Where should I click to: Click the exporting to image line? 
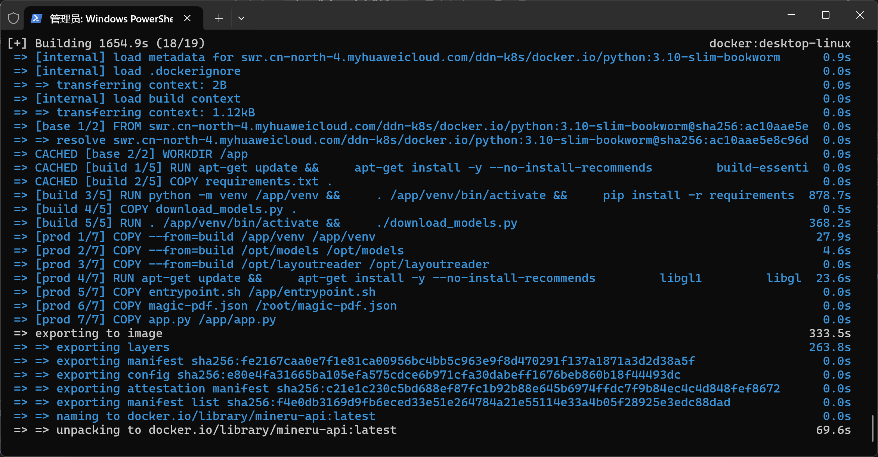[x=99, y=334]
